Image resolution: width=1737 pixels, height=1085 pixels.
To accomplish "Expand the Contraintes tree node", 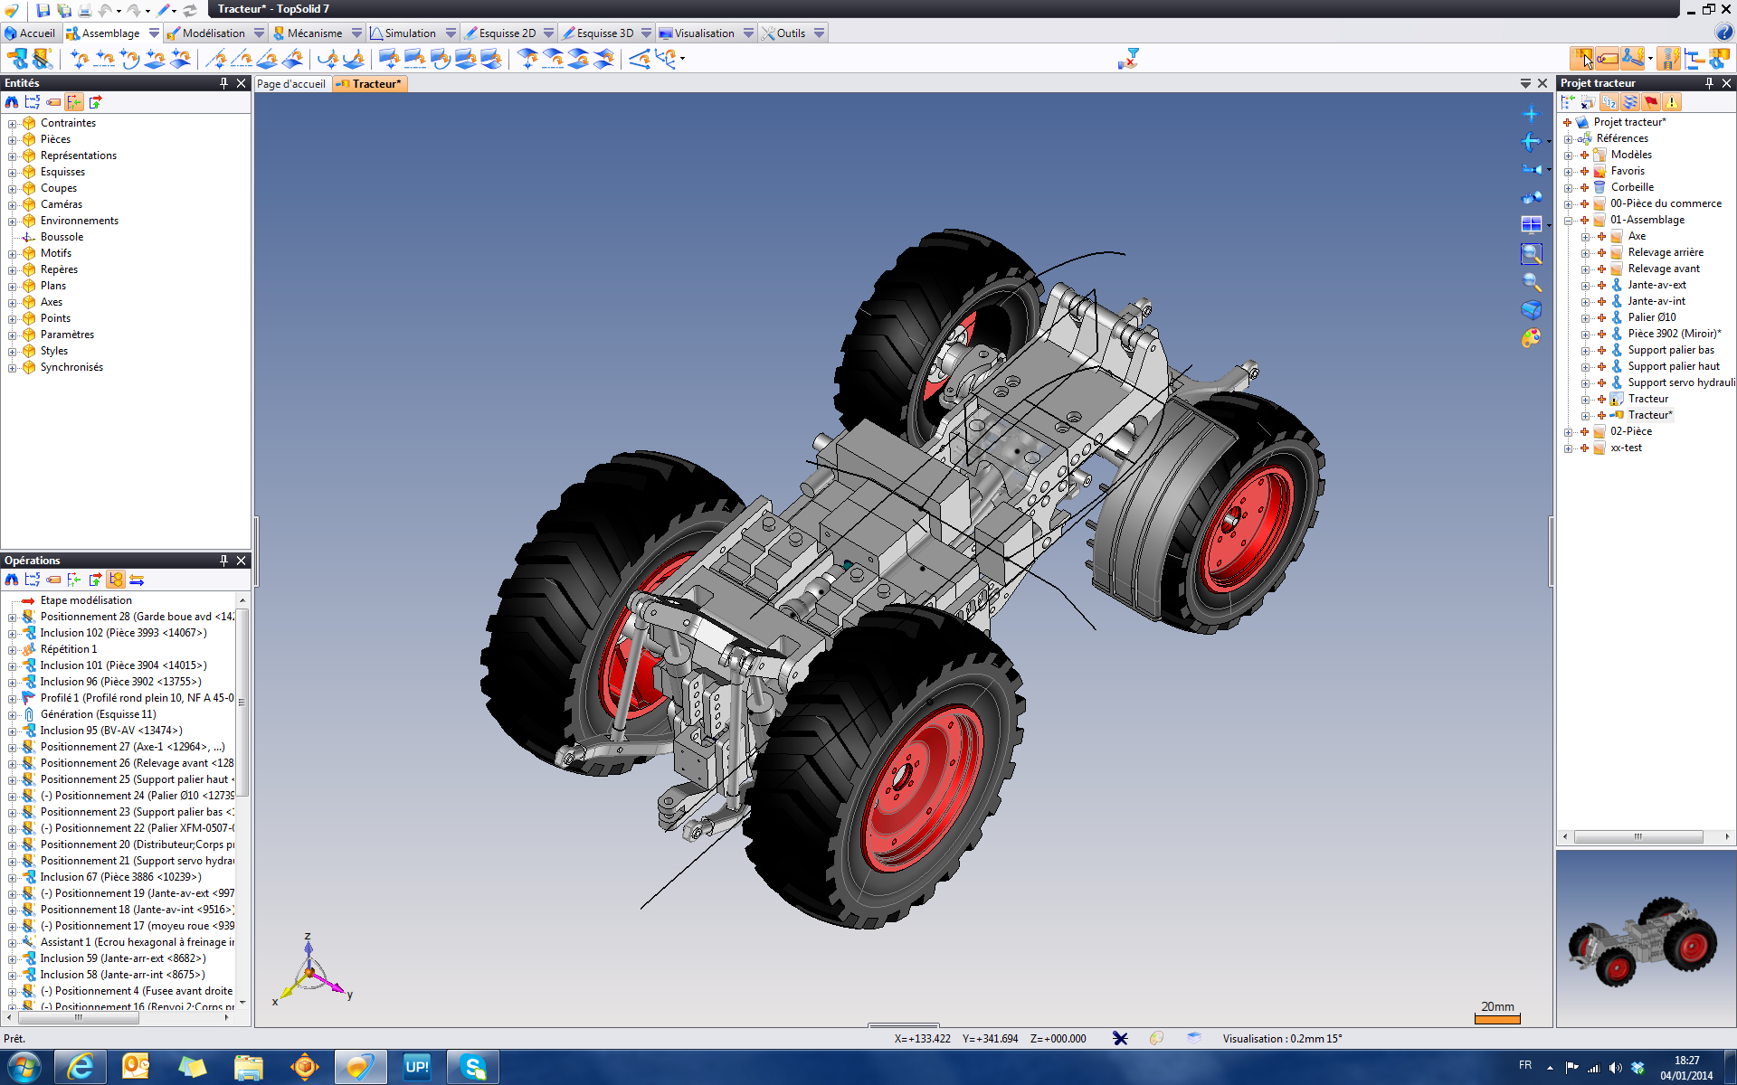I will pos(13,124).
